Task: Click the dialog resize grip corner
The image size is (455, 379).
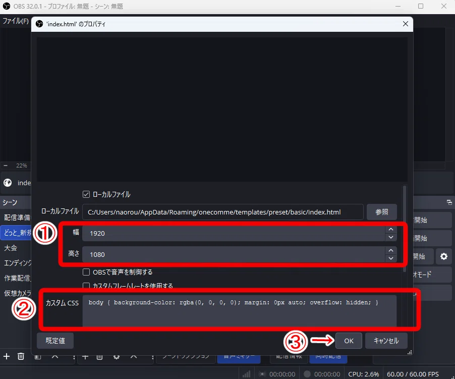Action: click(x=410, y=353)
